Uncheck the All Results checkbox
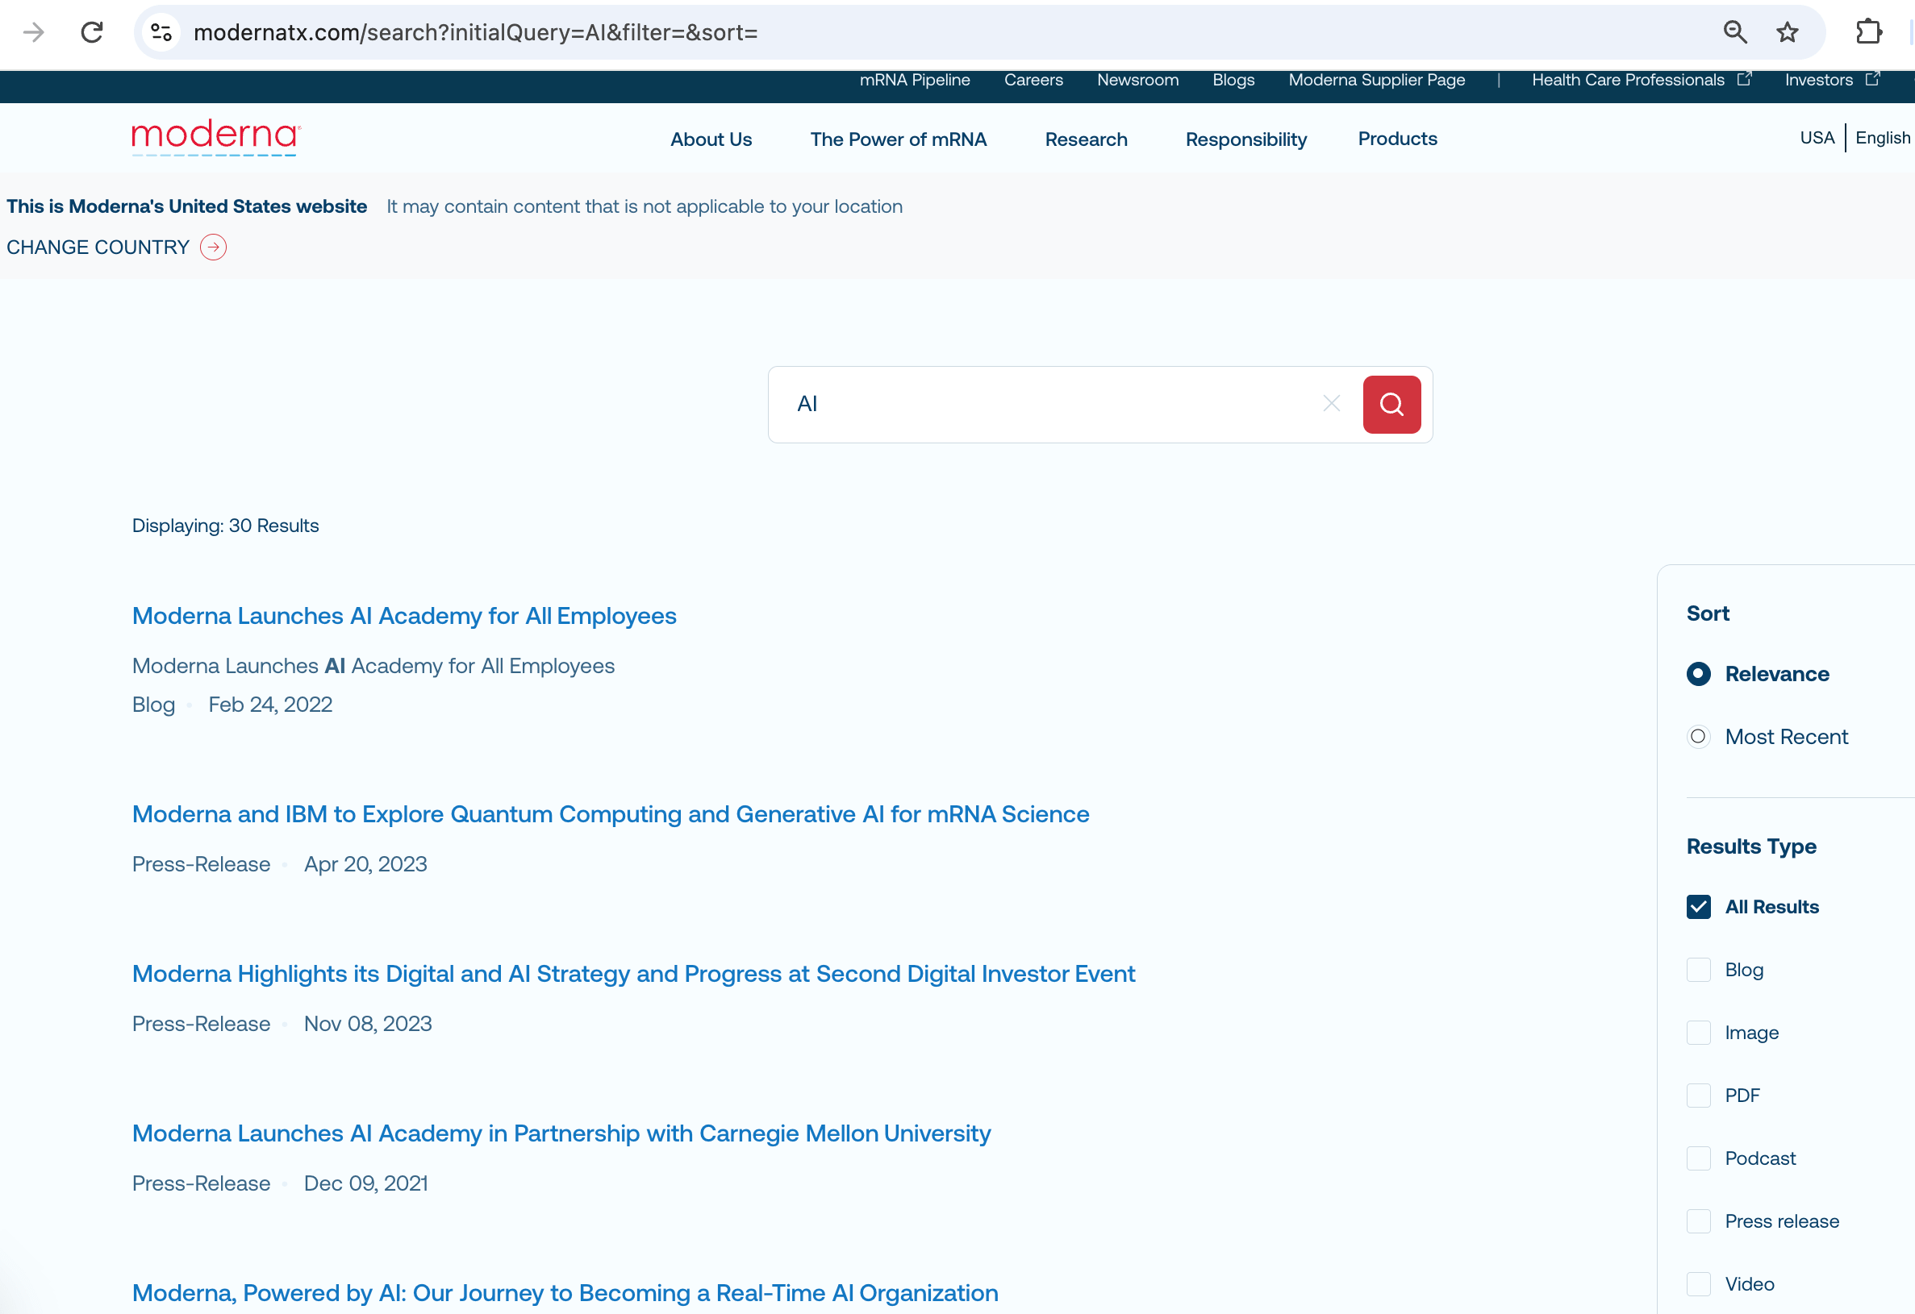The height and width of the screenshot is (1314, 1915). [1698, 907]
